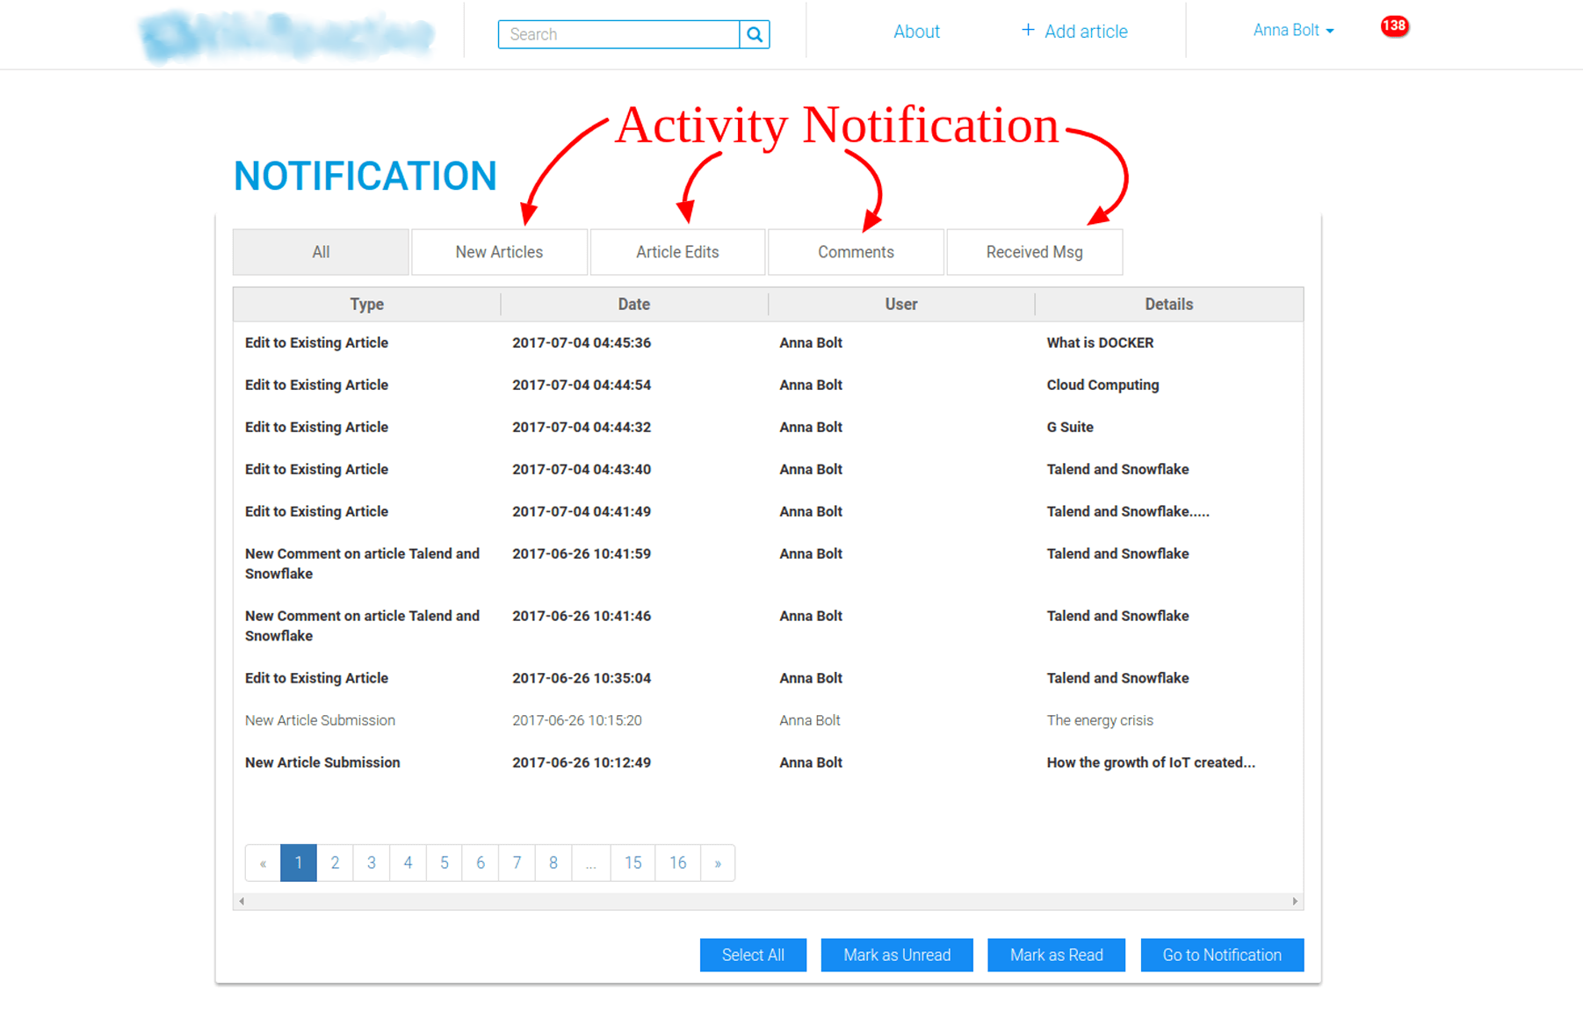This screenshot has width=1583, height=1026.
Task: Select the G Suite notification
Action: 1070,427
